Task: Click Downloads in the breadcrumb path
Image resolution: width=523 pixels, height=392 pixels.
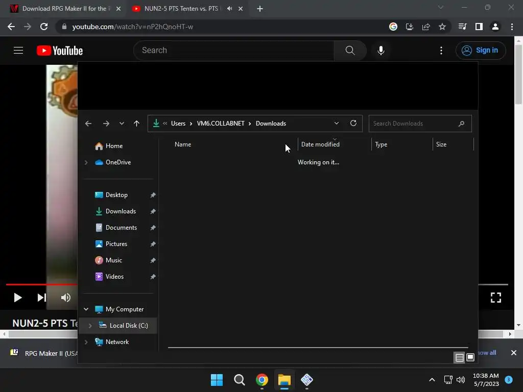Action: pos(271,124)
